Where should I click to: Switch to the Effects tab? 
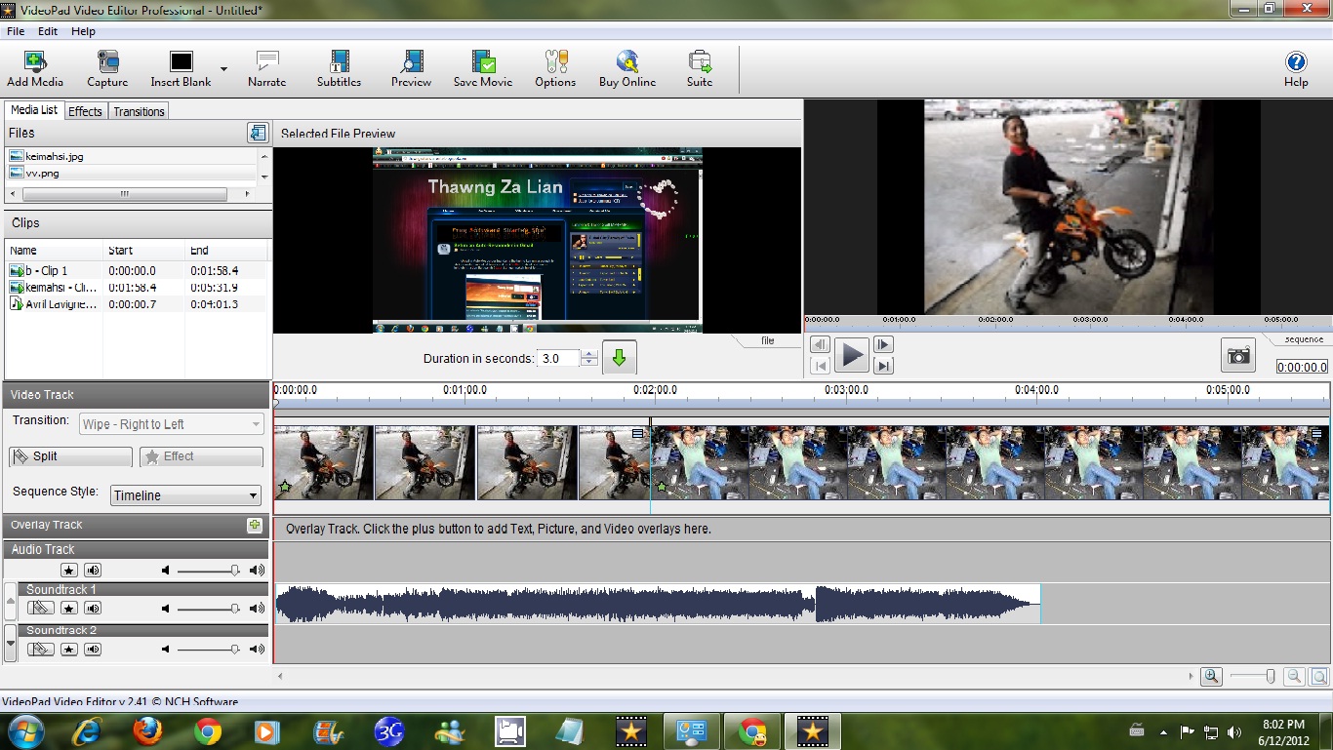coord(85,111)
